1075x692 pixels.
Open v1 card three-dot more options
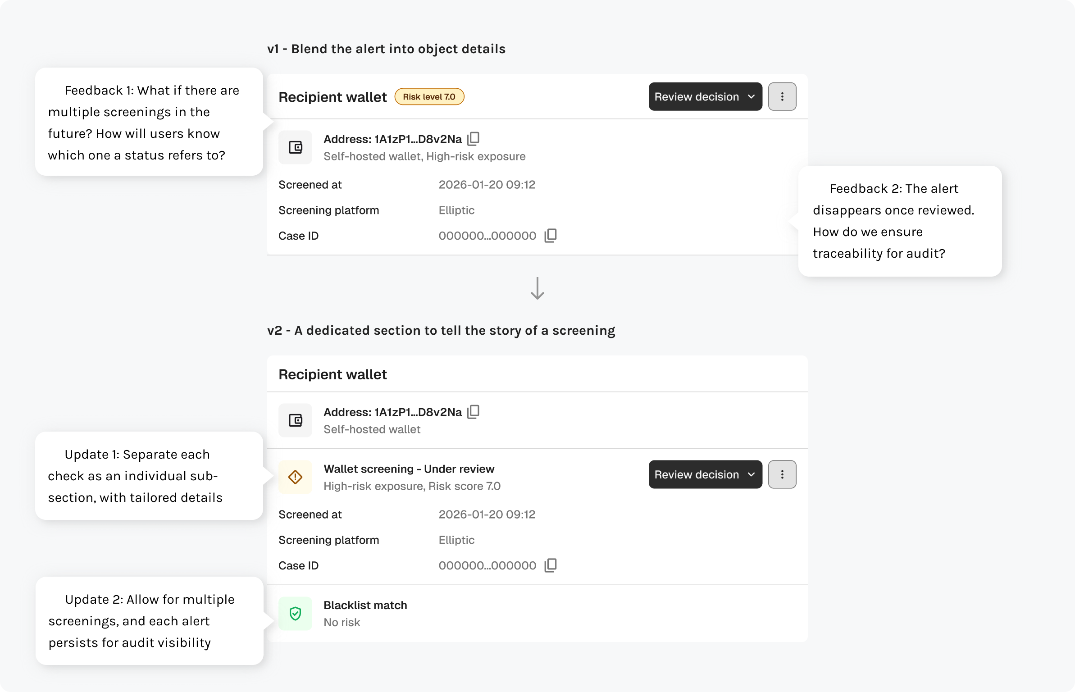click(782, 96)
